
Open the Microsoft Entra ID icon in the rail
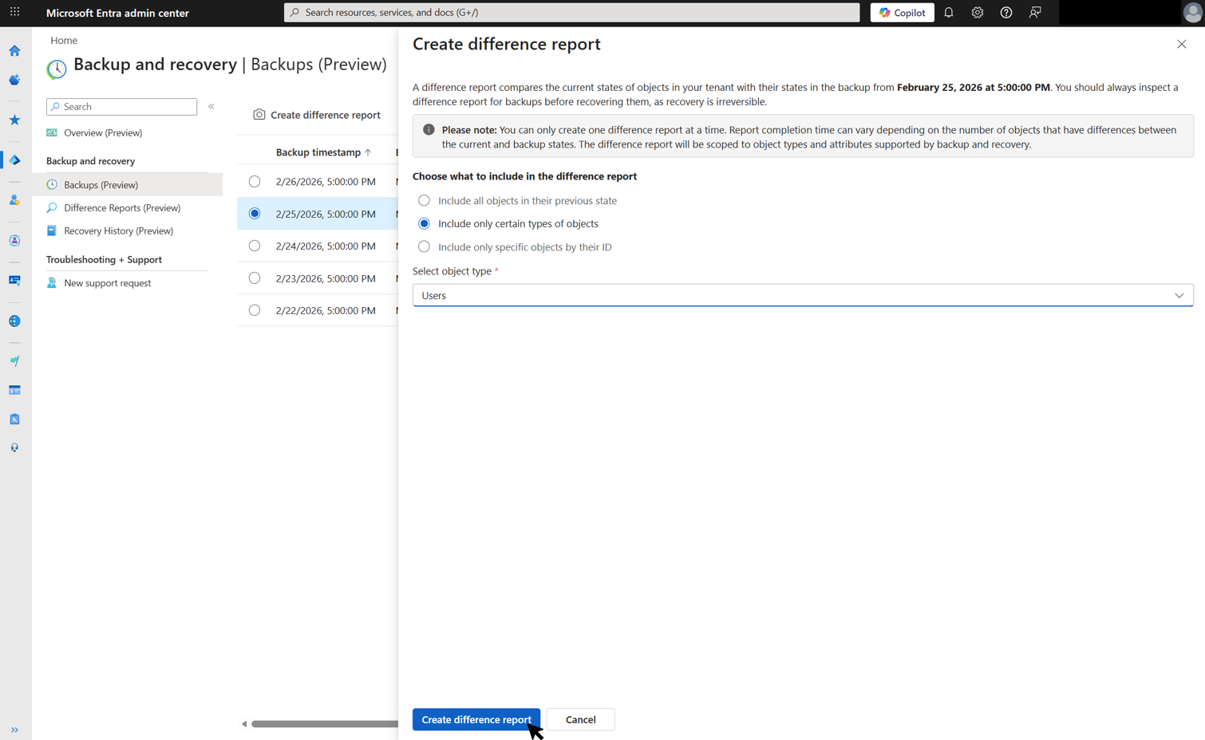[14, 159]
